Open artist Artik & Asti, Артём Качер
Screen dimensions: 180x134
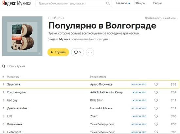tap(107, 92)
